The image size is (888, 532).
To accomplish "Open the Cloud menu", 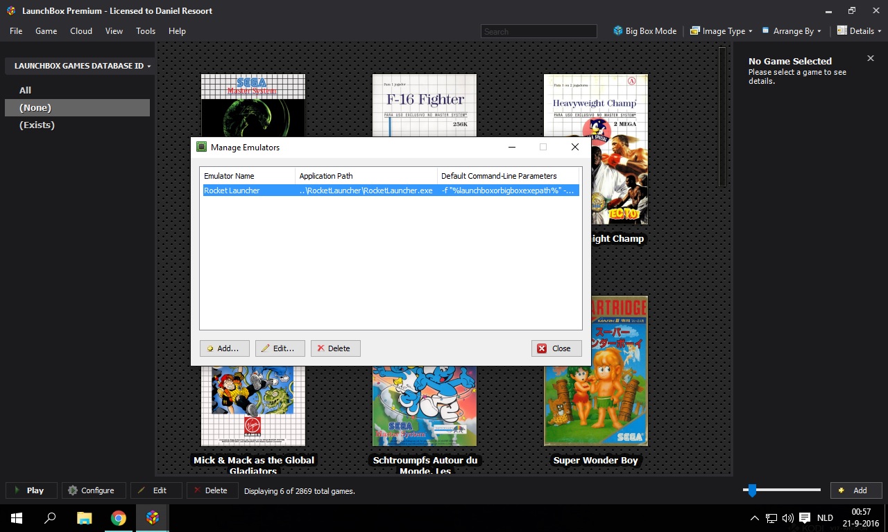I will click(x=81, y=31).
